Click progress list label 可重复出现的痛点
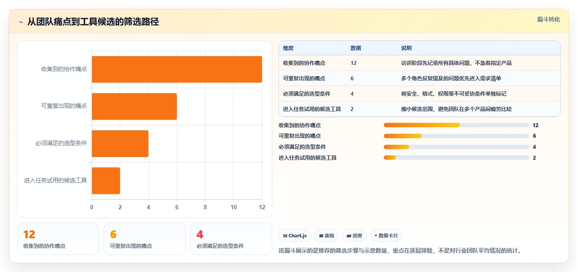Screen dimensions: 578x272 [x=300, y=136]
